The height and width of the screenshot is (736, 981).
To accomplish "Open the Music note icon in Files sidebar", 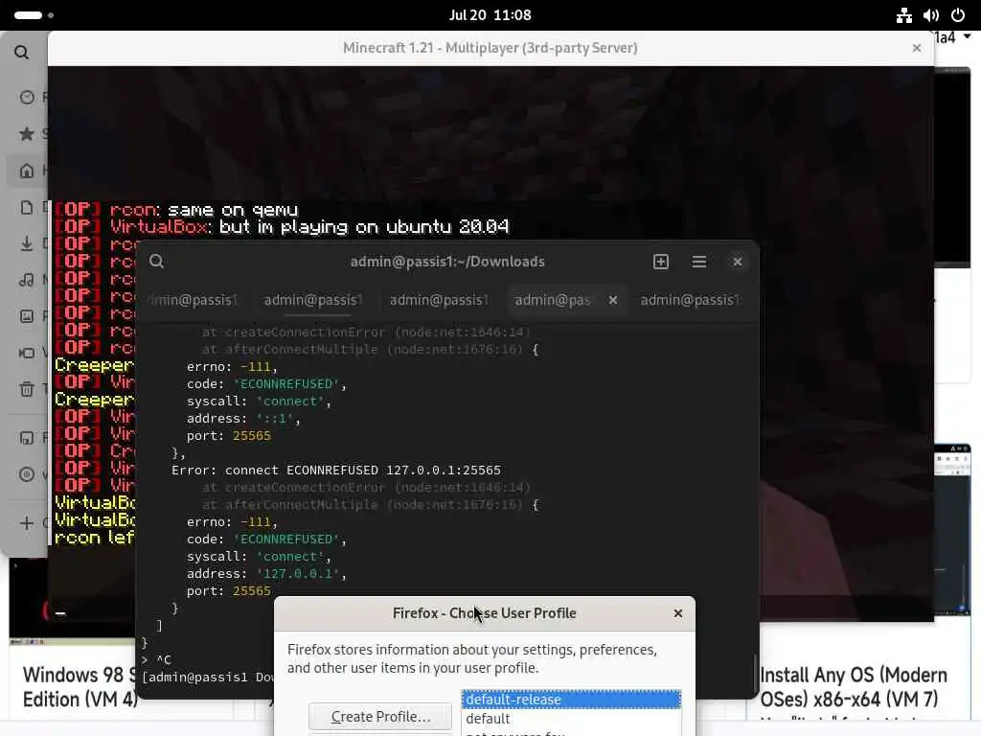I will point(27,280).
